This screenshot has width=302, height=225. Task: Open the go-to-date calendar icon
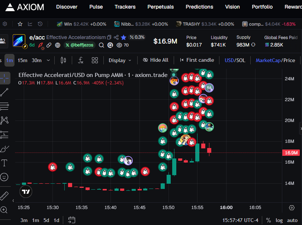[72, 220]
